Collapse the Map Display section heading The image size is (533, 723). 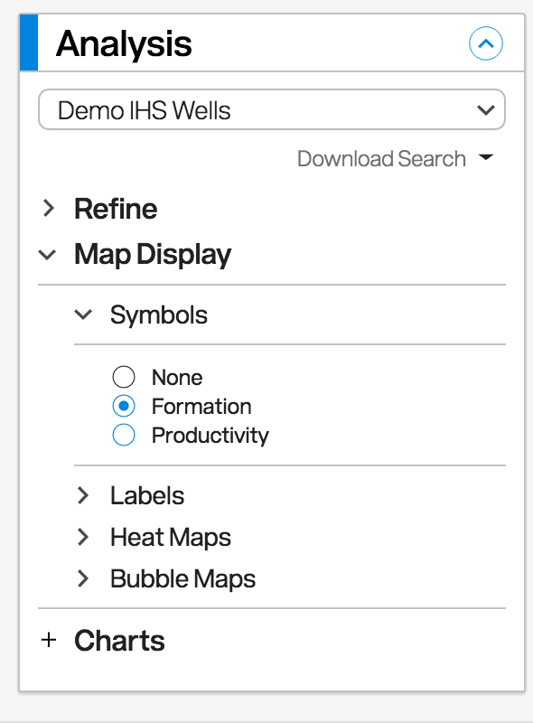coord(153,255)
